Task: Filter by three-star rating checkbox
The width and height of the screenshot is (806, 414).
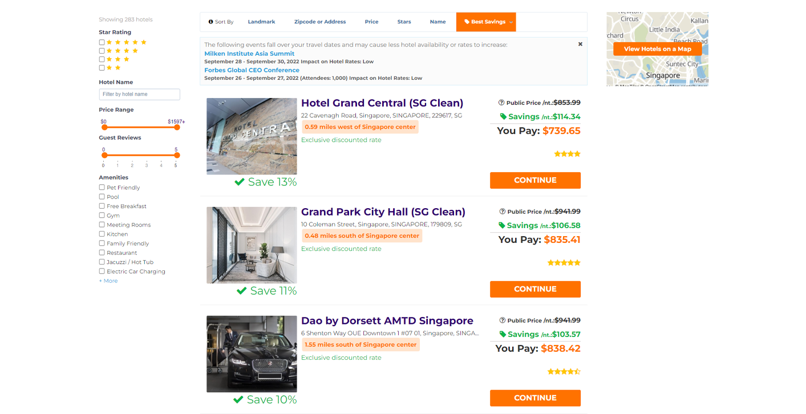Action: pyautogui.click(x=102, y=59)
